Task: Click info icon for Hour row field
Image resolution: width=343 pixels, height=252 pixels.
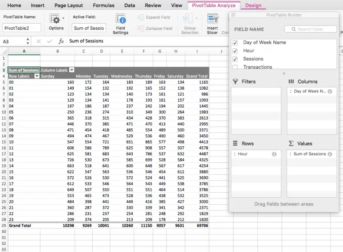Action: 274,154
